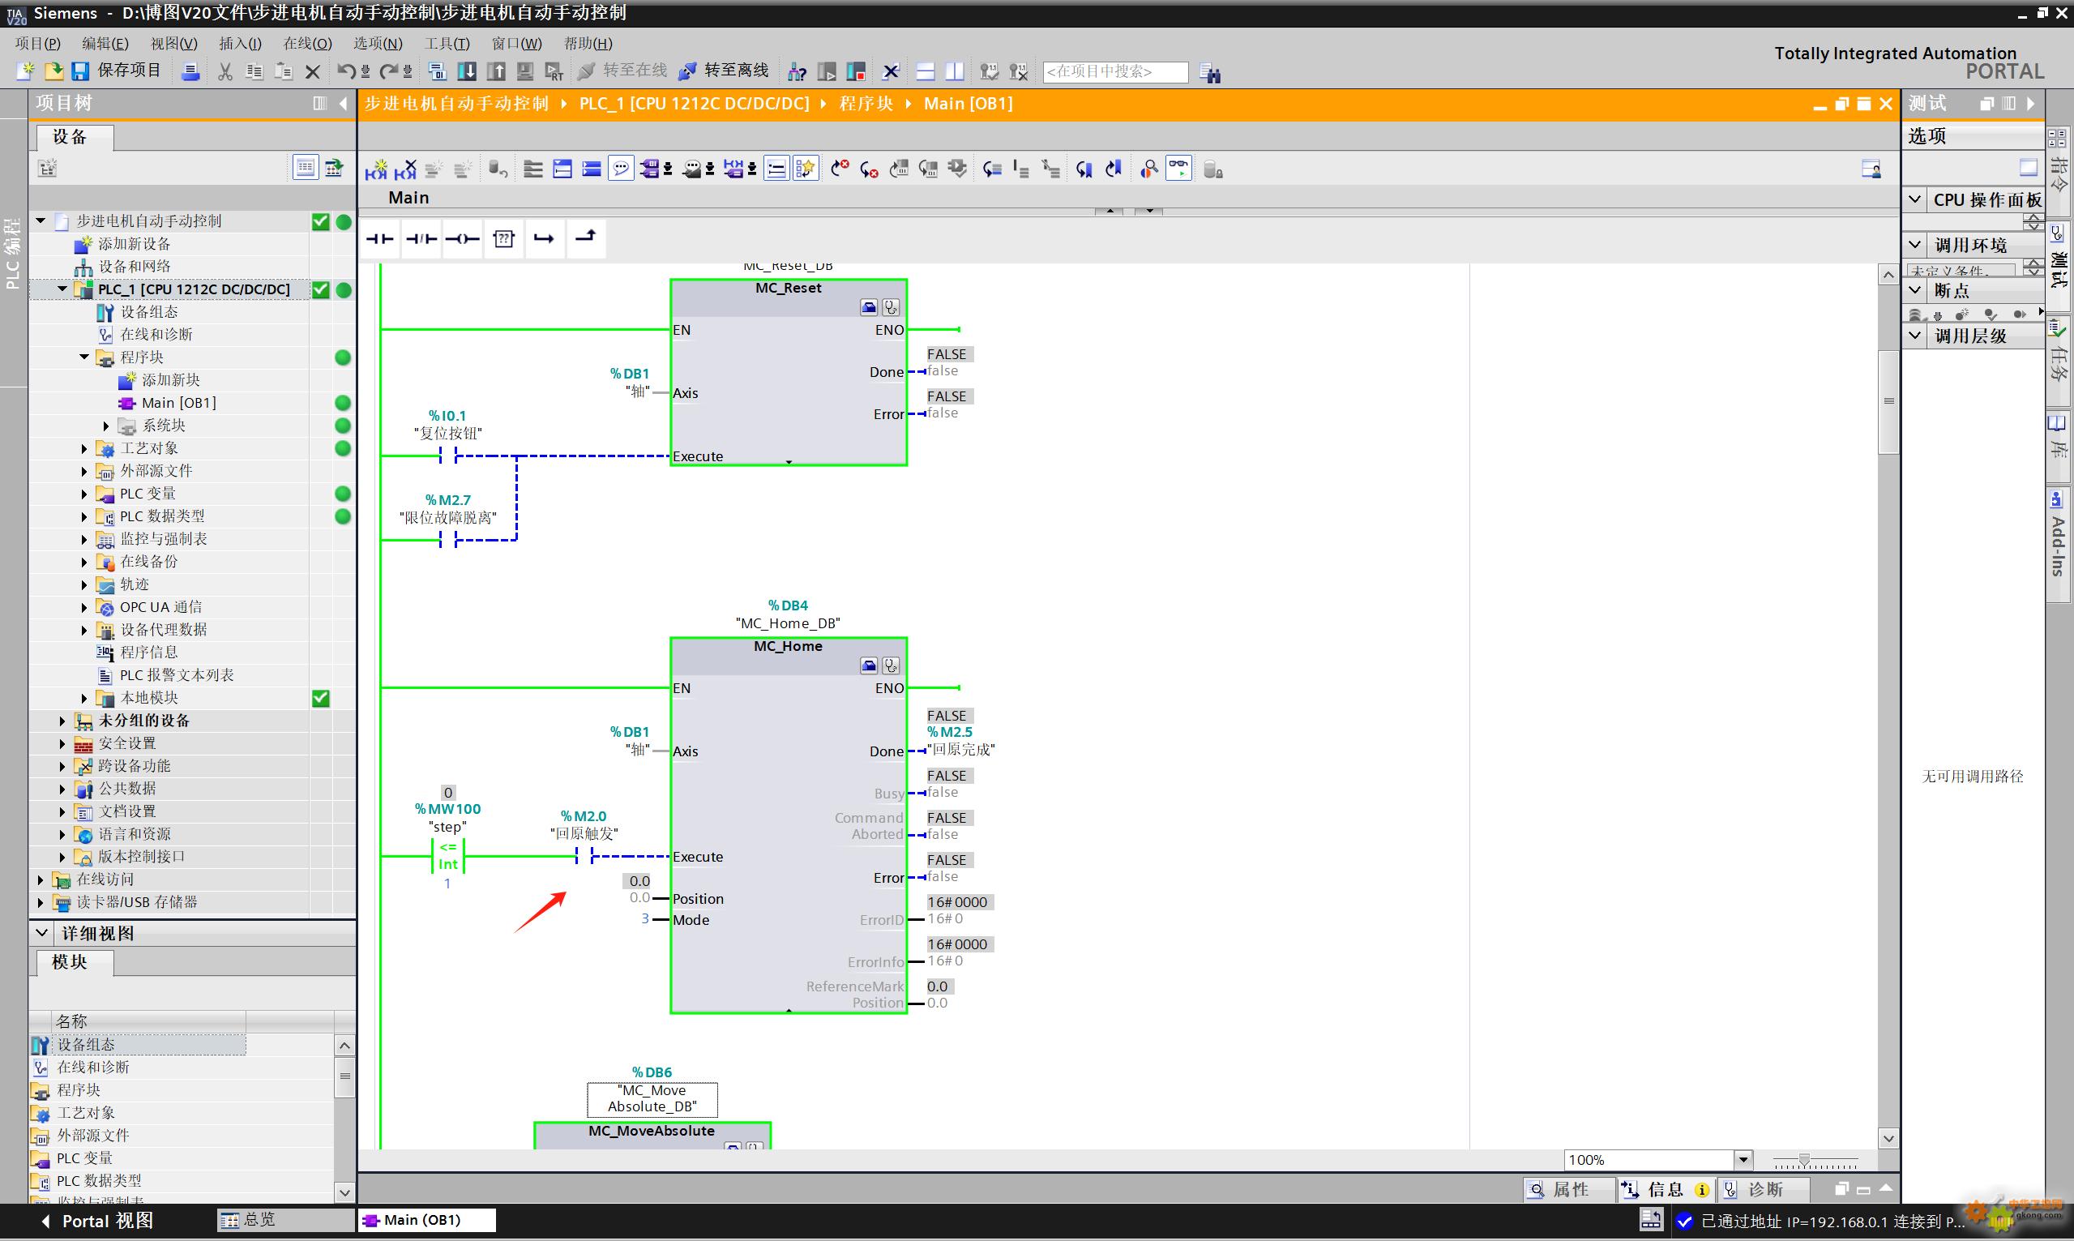Expand the OPC UA communication node

83,607
